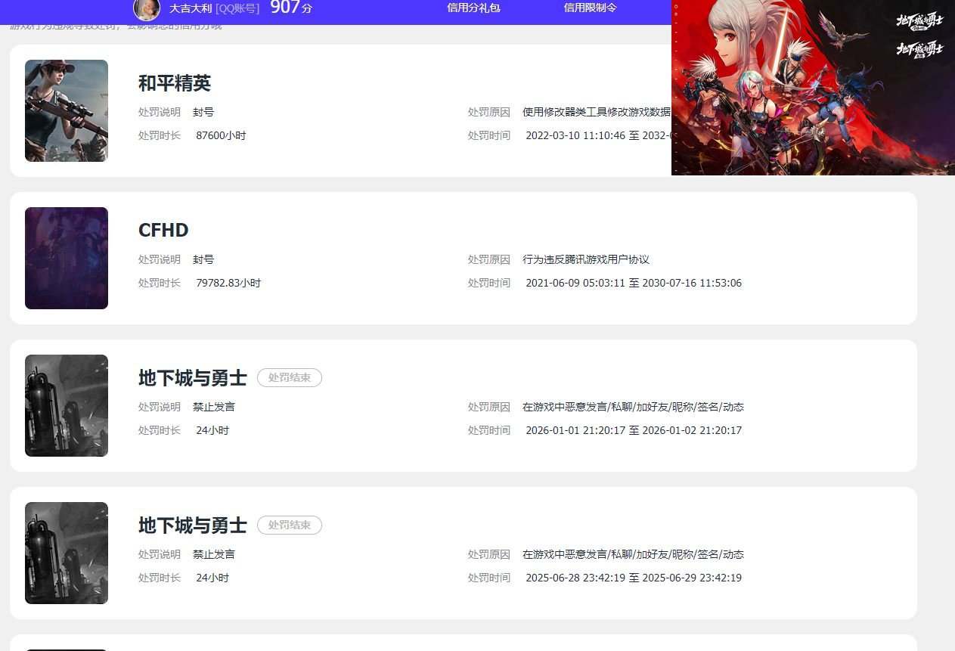This screenshot has height=651, width=955.
Task: Click 地下城与勇士 title of the 2025-06-28 record
Action: point(193,525)
